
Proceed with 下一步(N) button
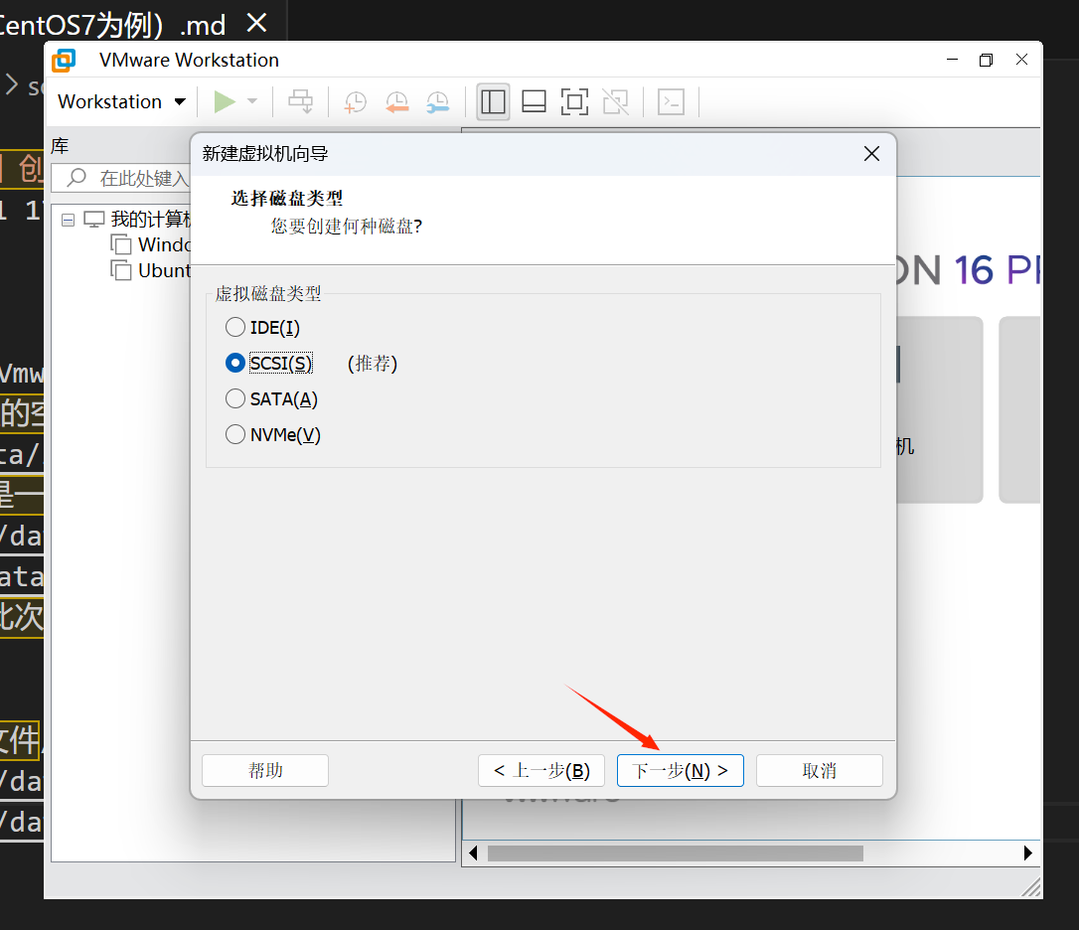681,770
